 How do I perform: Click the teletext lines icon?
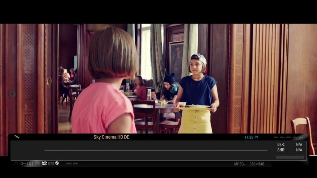pos(37,163)
